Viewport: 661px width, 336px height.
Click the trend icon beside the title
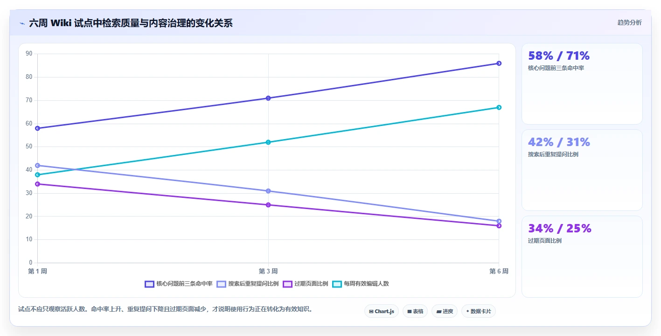(x=22, y=23)
